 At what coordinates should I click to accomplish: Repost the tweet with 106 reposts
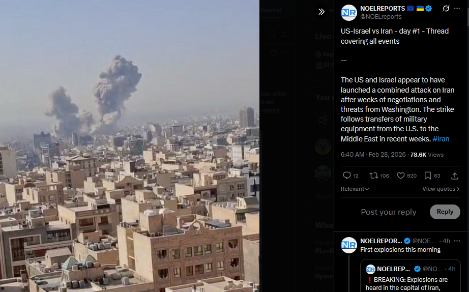click(x=379, y=176)
